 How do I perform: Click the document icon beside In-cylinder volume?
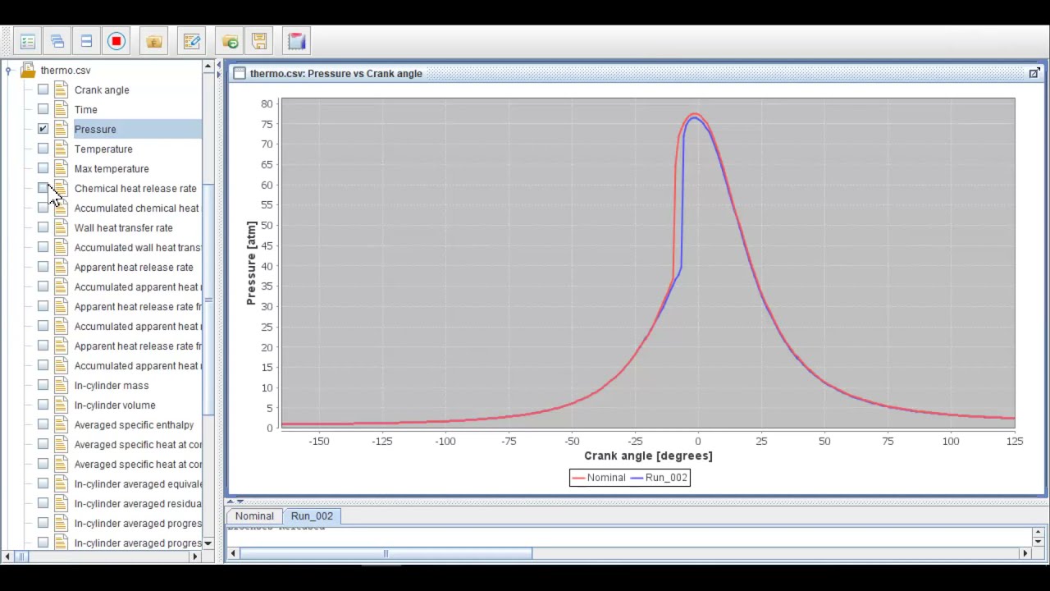61,405
